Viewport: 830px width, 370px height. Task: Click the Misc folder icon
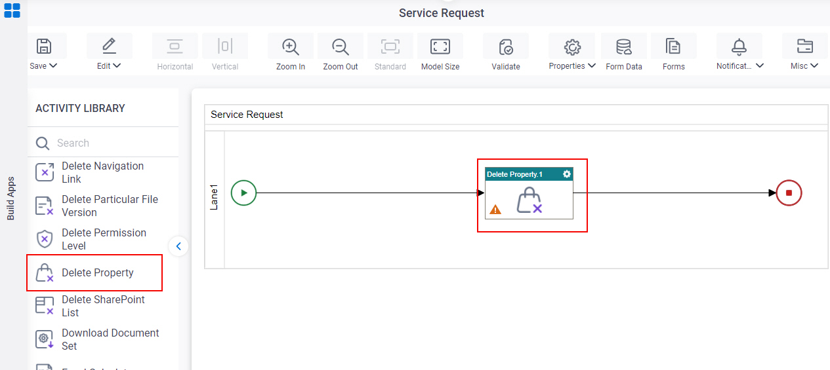804,46
